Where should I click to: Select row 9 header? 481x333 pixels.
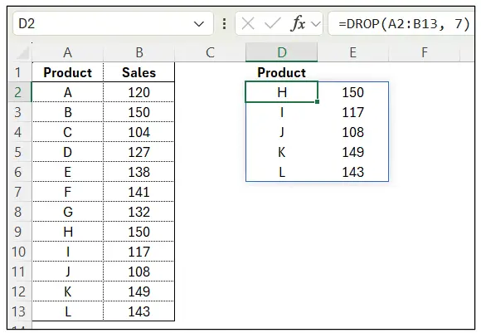point(20,232)
